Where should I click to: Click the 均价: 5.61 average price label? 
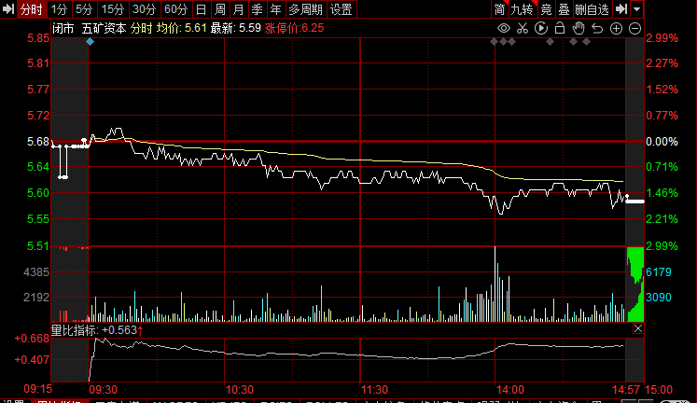pyautogui.click(x=181, y=28)
